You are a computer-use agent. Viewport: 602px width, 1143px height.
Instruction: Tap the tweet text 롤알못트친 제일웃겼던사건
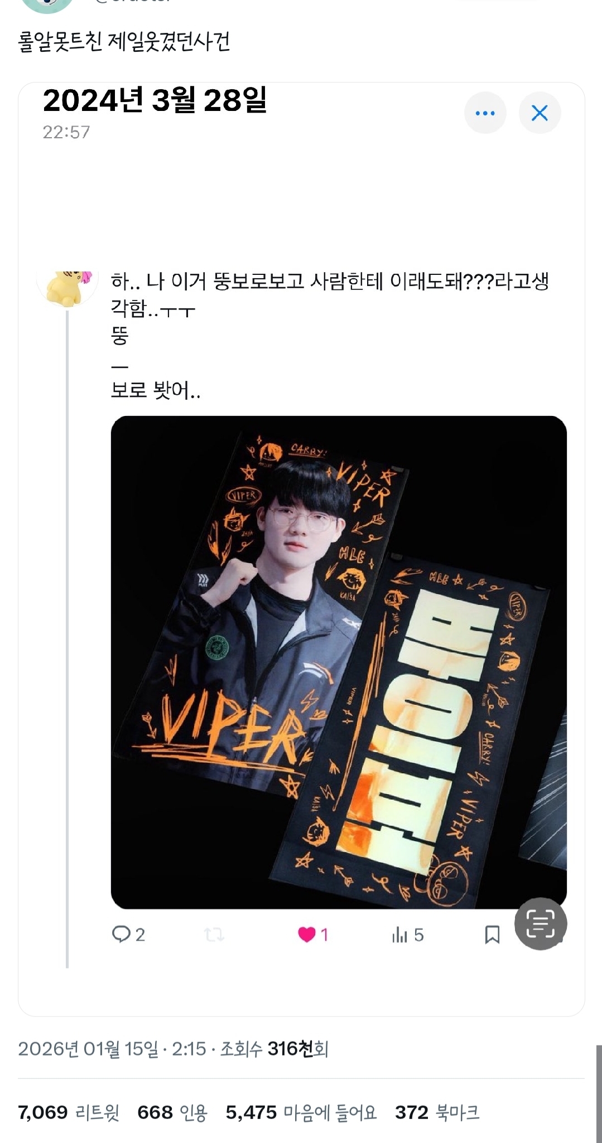[124, 42]
